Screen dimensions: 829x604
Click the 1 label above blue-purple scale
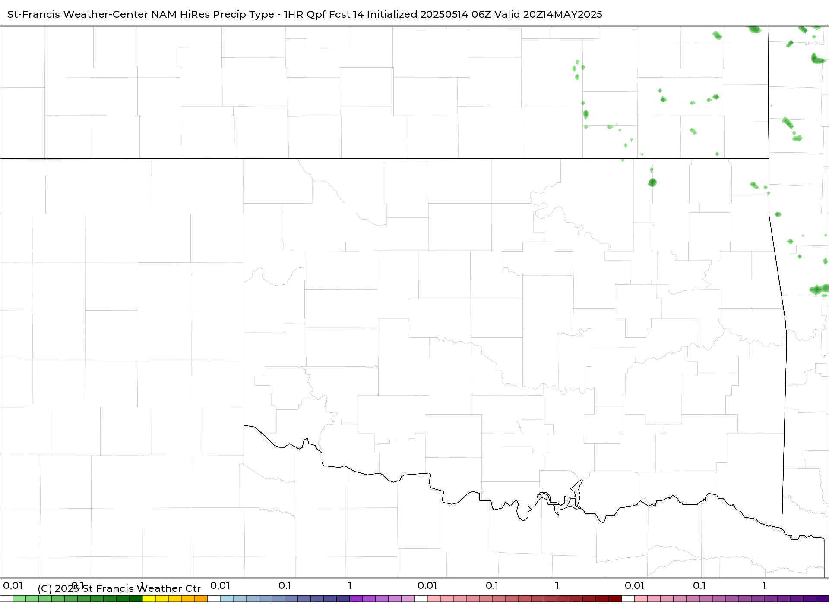pyautogui.click(x=349, y=585)
